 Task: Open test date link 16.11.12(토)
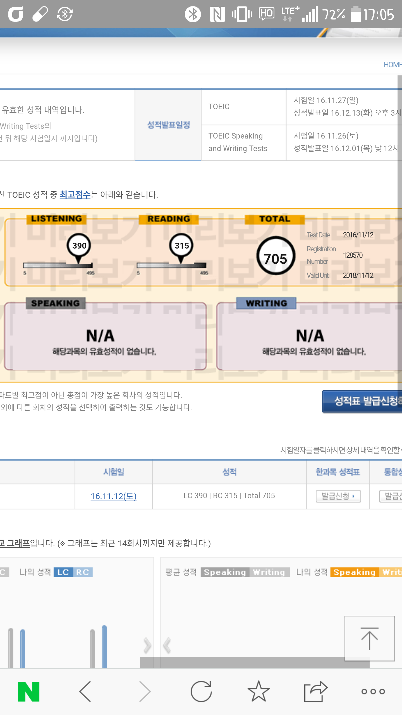point(114,496)
